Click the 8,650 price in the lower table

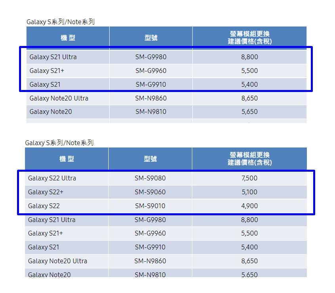tap(249, 261)
